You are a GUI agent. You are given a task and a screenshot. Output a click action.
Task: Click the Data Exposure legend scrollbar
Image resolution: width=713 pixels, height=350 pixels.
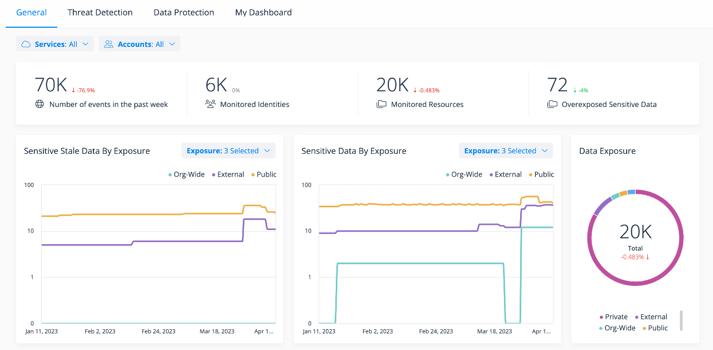click(x=681, y=320)
